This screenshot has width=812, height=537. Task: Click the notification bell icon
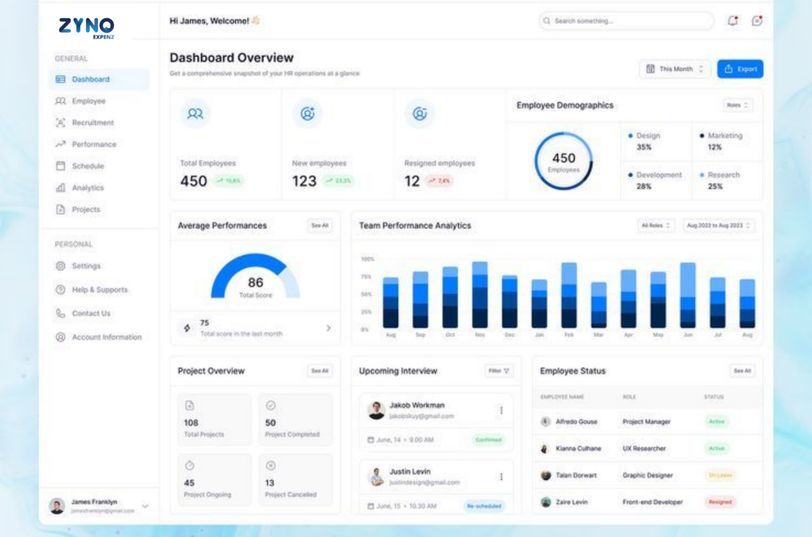[x=732, y=21]
